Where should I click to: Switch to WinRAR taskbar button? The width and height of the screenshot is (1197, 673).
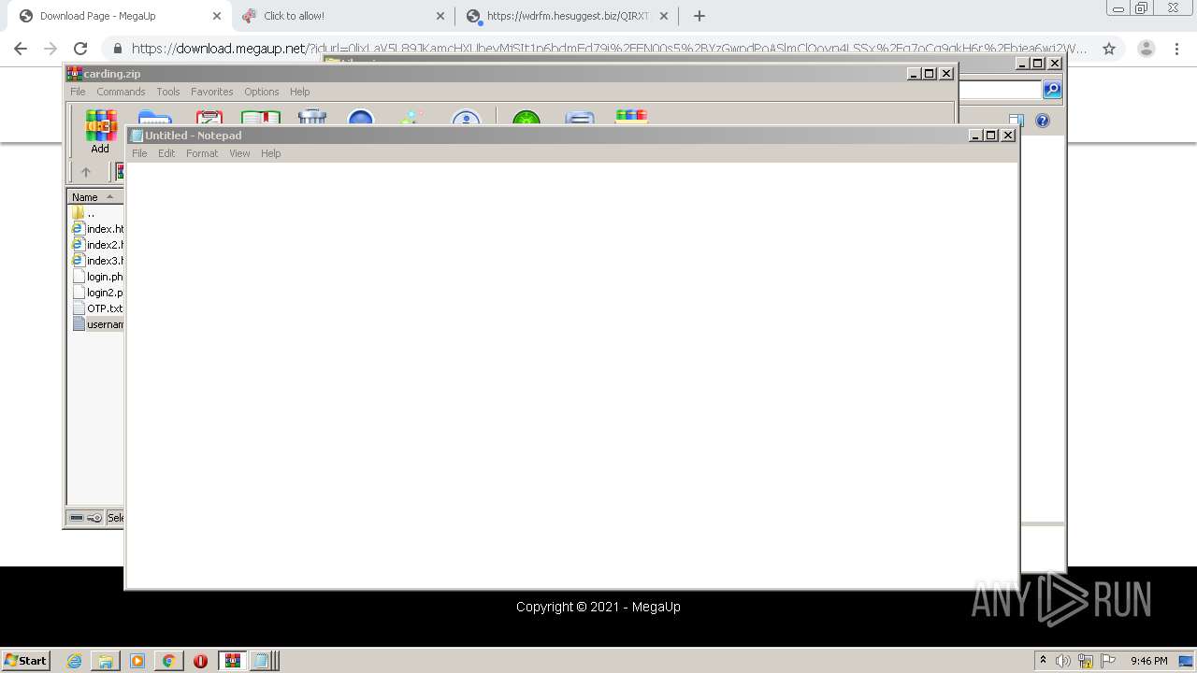pyautogui.click(x=232, y=661)
